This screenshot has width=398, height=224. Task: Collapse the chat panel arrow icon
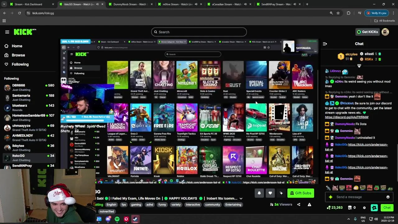325,44
